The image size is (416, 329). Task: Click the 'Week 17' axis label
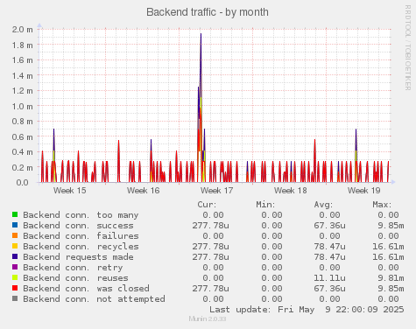[217, 191]
